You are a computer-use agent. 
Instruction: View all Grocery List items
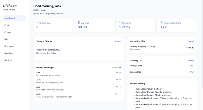tap(191, 61)
